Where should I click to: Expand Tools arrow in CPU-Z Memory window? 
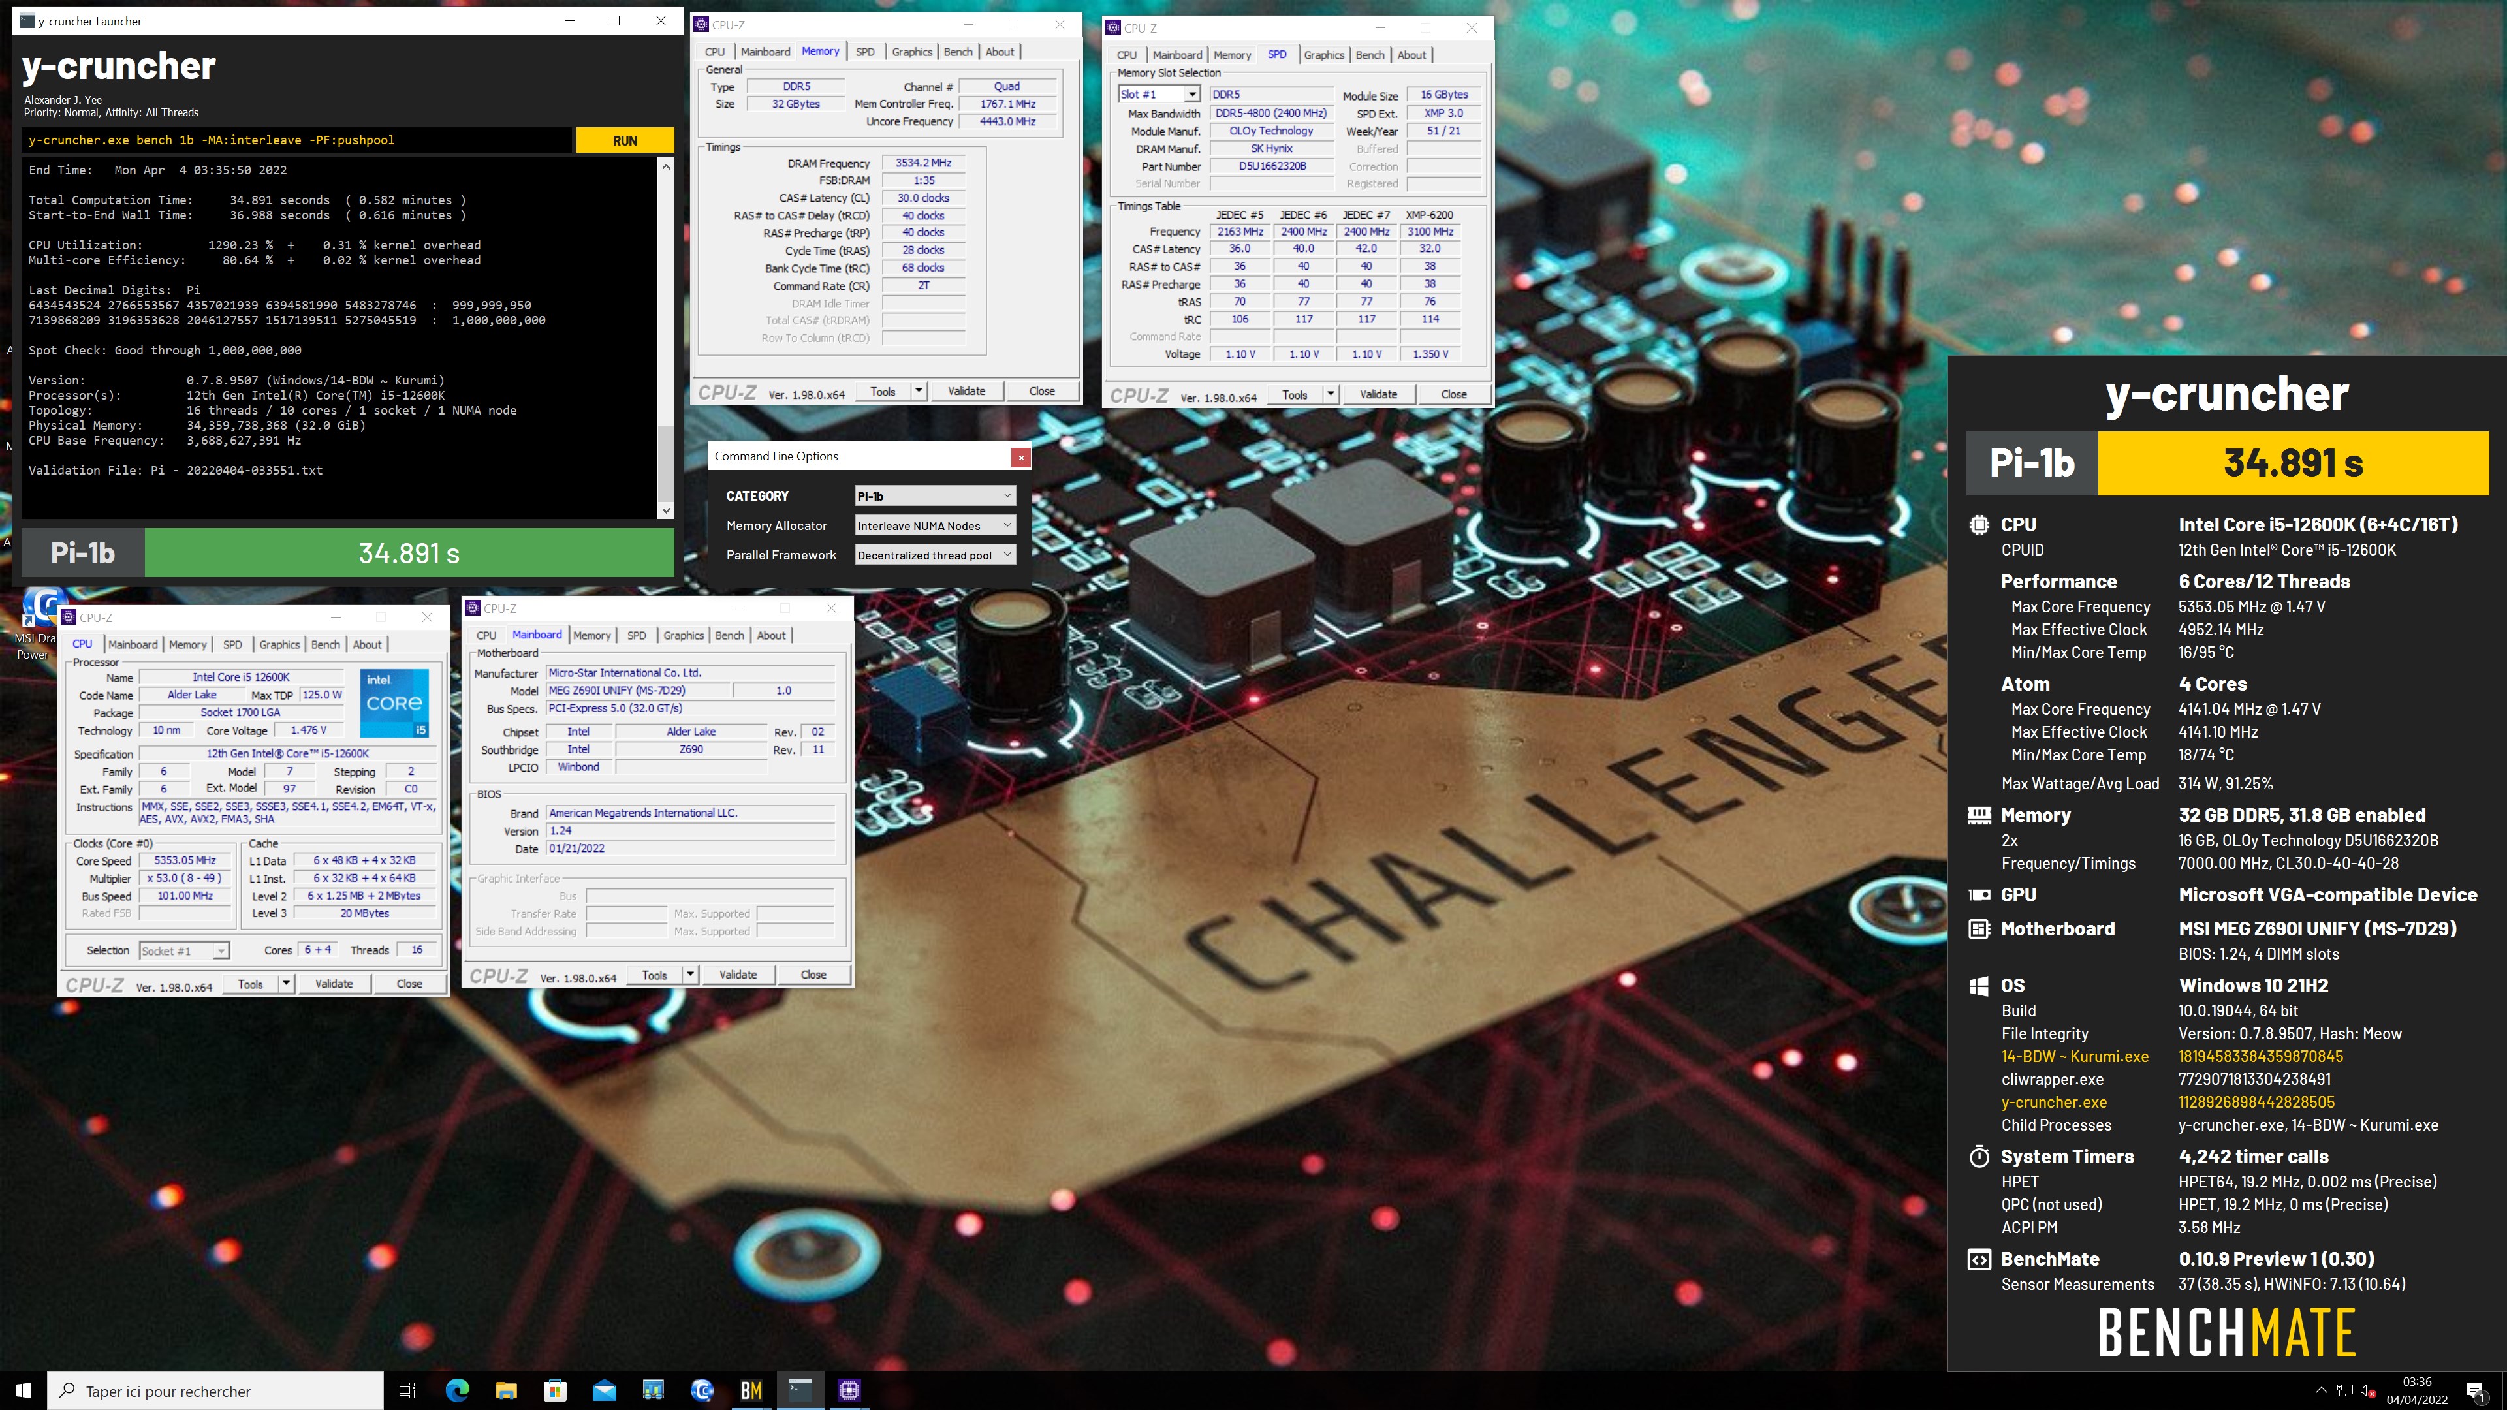pyautogui.click(x=918, y=391)
